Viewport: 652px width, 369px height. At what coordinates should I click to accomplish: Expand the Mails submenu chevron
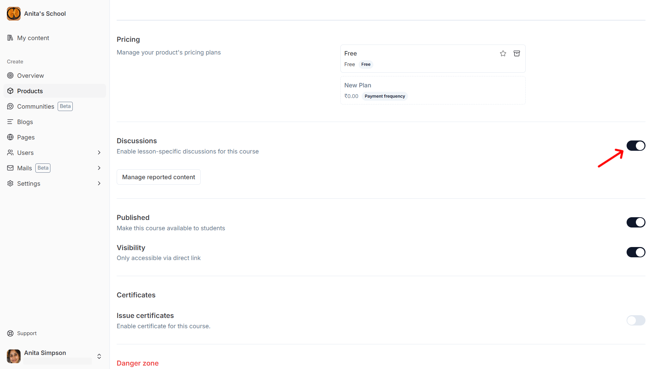[x=99, y=168]
